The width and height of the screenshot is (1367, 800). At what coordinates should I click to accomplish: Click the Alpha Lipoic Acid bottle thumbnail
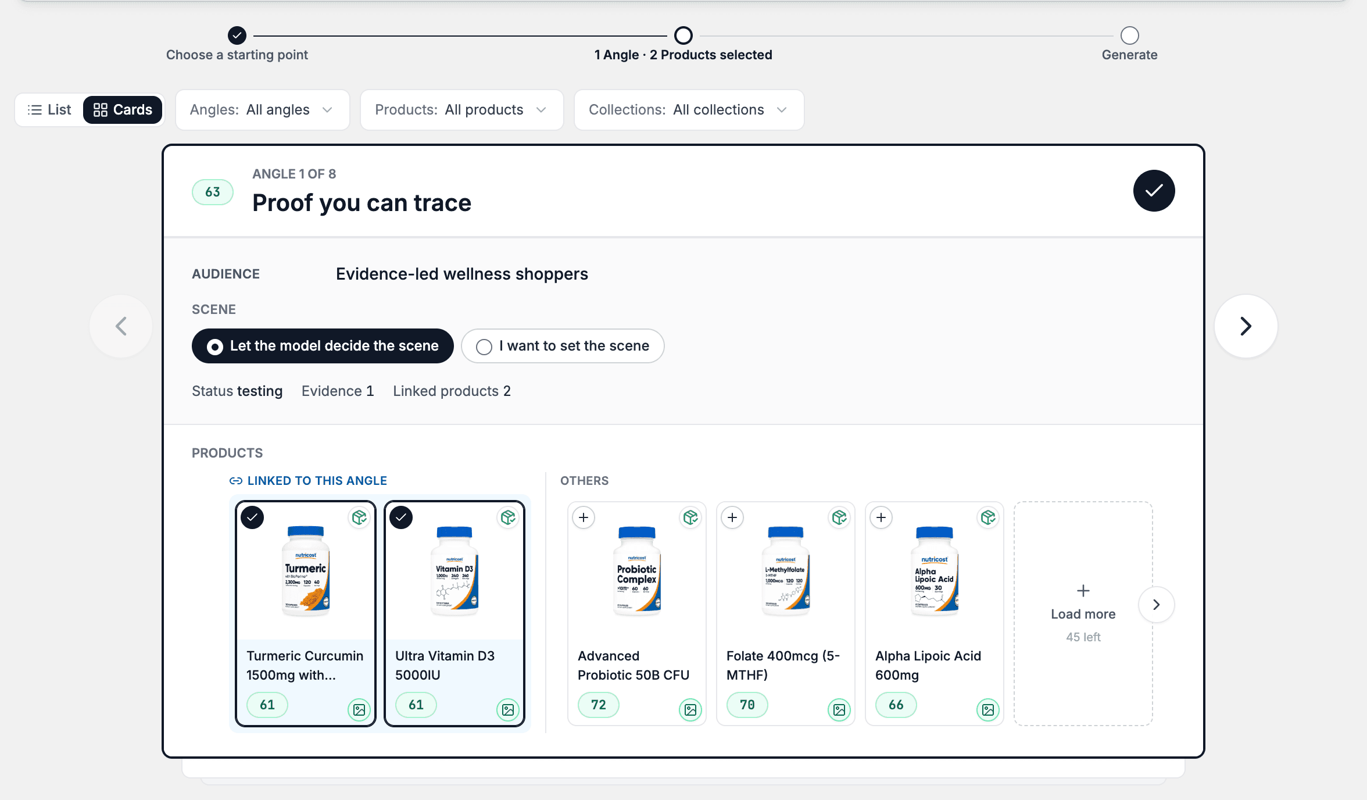[x=935, y=571]
